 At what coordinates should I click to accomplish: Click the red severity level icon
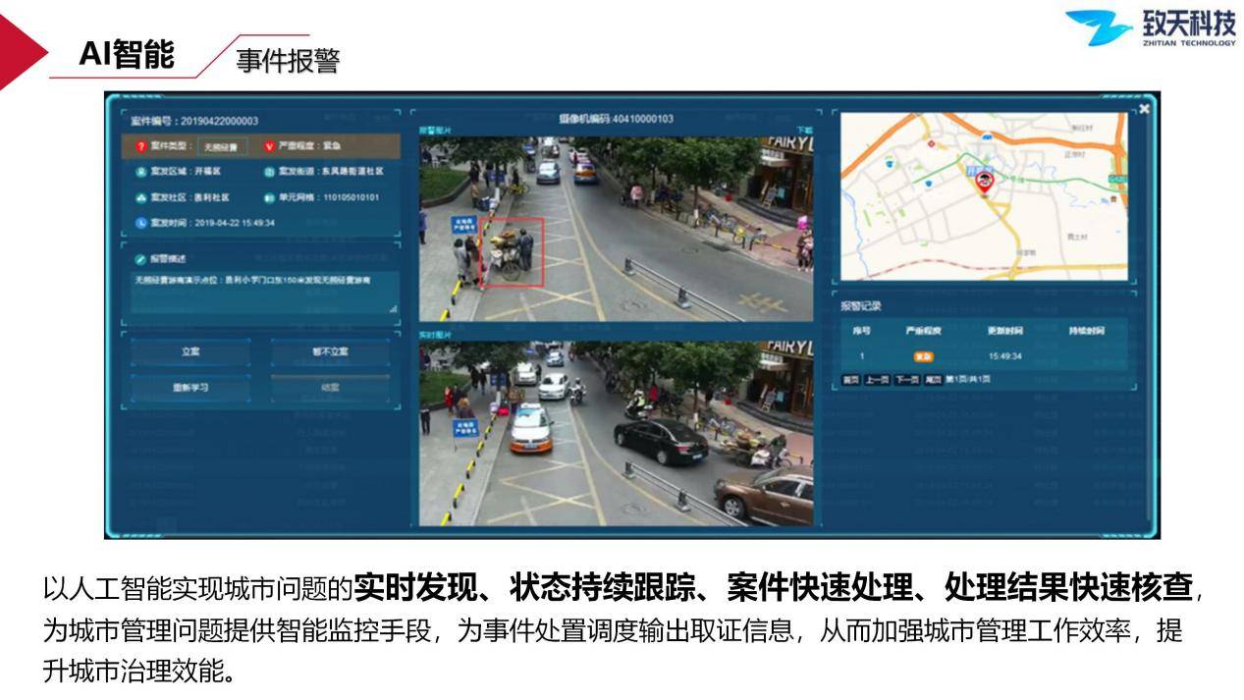tap(269, 147)
